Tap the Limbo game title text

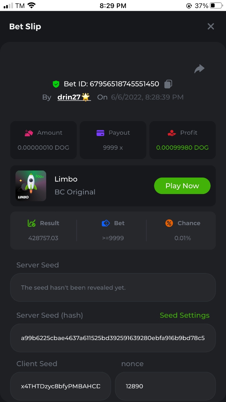coord(66,179)
